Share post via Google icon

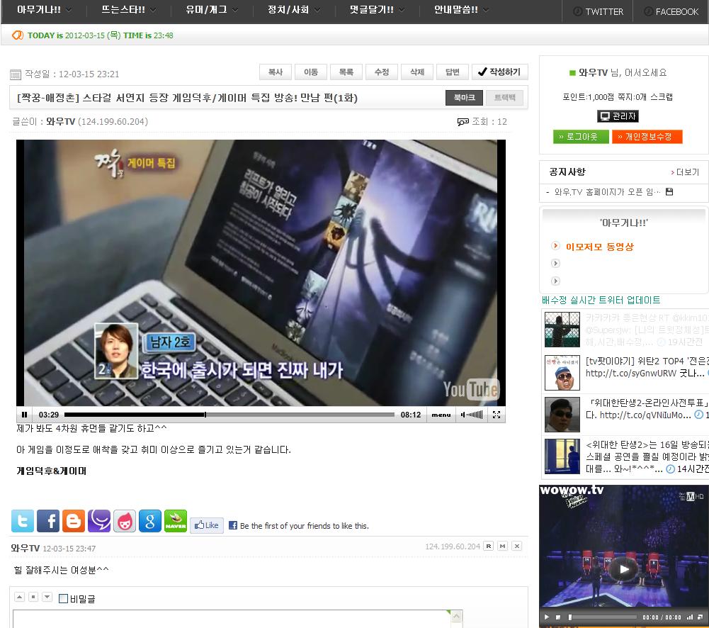click(150, 521)
